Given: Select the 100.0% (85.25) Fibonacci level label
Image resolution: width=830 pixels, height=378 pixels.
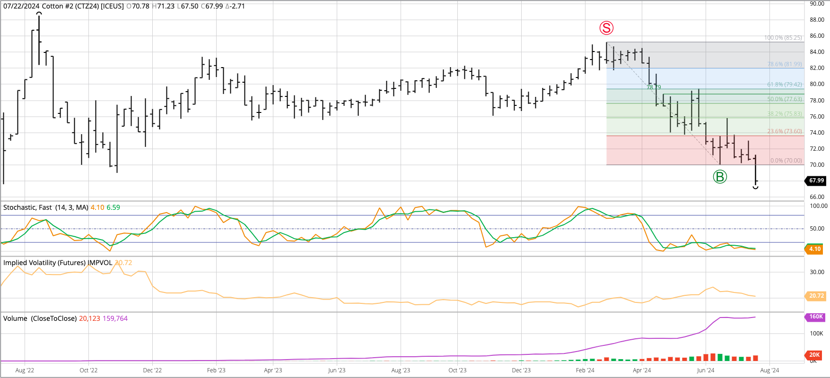Looking at the screenshot, I should pos(783,38).
